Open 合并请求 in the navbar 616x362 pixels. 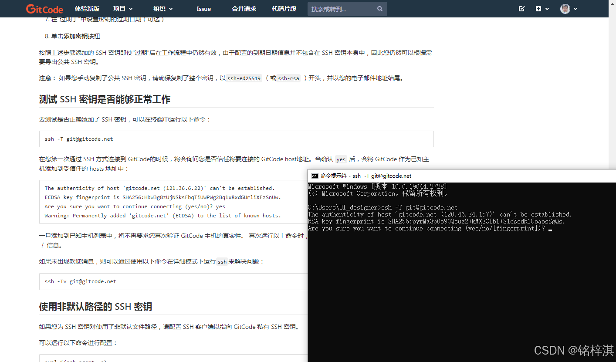point(244,9)
